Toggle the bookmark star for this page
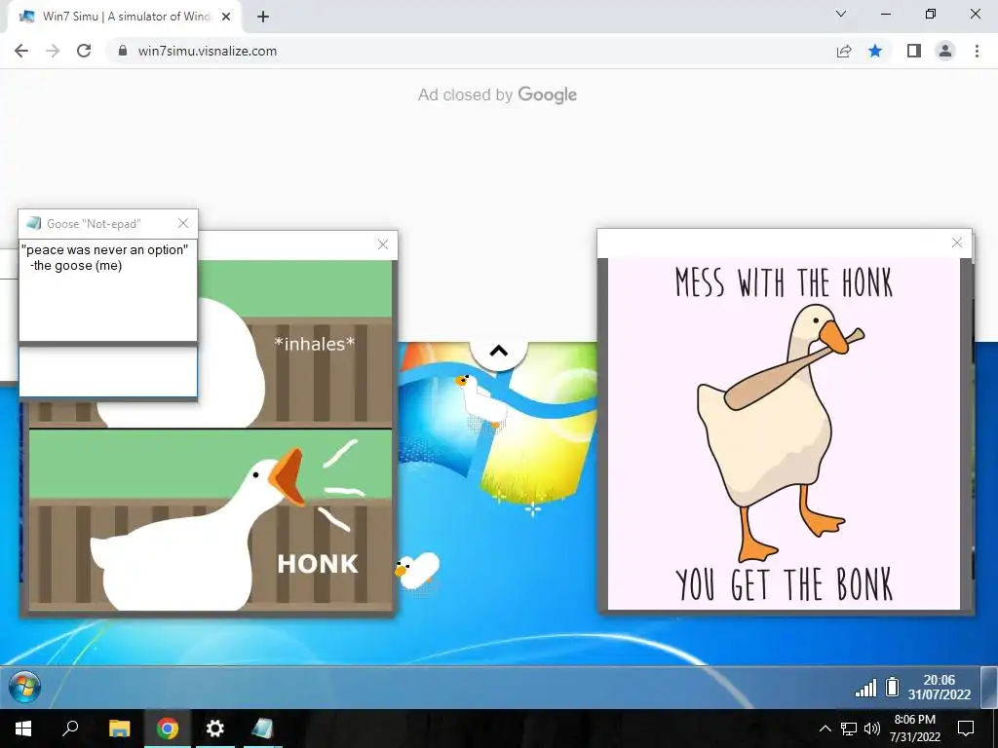The image size is (998, 748). click(x=875, y=51)
